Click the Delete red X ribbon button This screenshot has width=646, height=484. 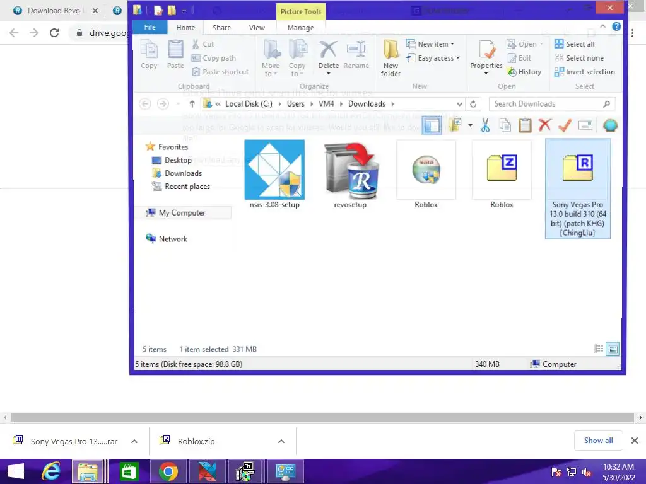coord(328,57)
